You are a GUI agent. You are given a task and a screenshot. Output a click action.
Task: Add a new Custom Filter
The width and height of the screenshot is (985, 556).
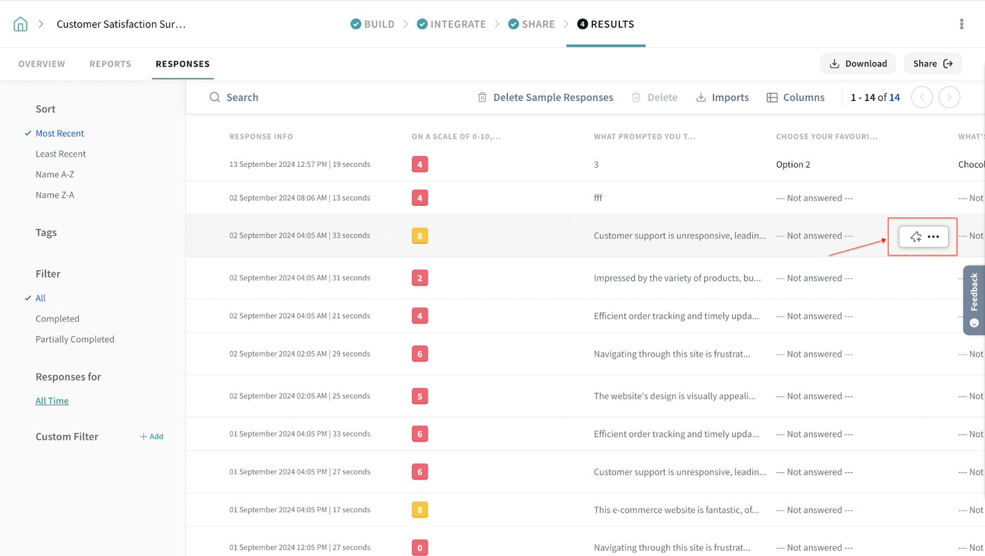151,437
